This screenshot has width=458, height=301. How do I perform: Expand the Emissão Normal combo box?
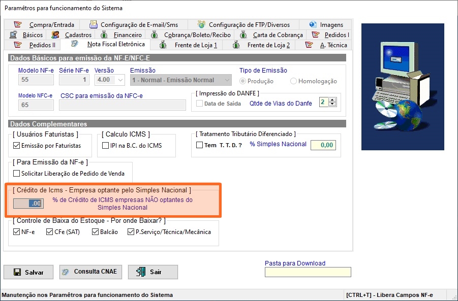[226, 80]
